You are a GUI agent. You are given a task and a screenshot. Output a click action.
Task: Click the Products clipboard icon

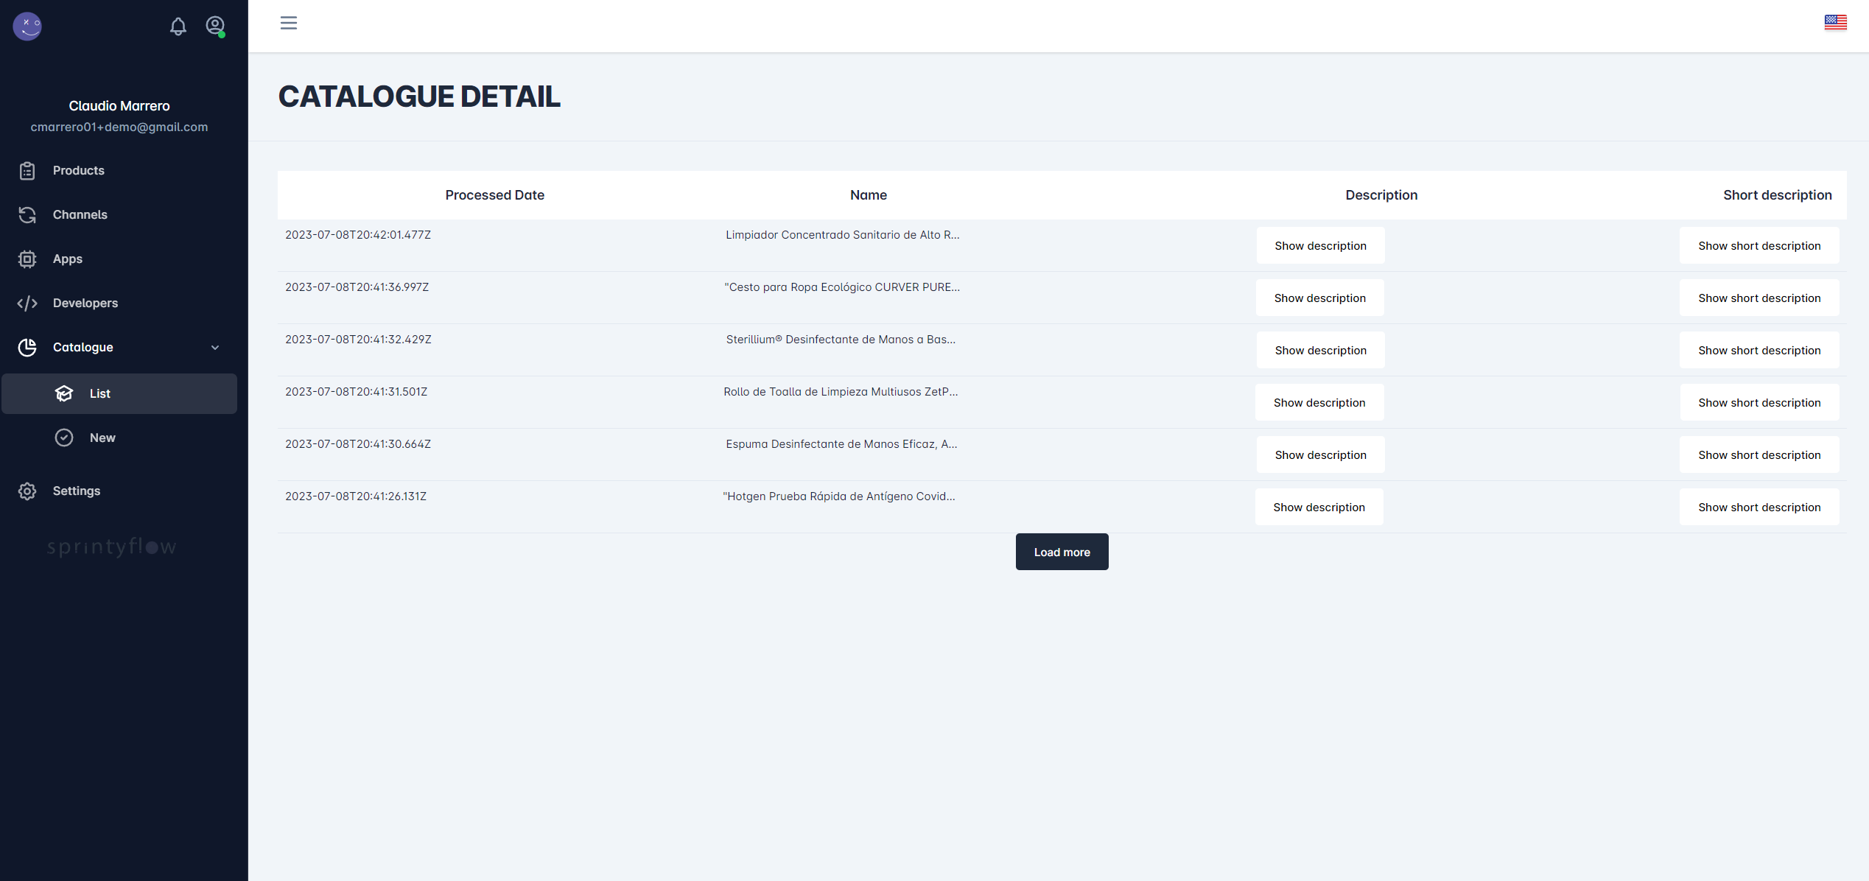(x=27, y=171)
